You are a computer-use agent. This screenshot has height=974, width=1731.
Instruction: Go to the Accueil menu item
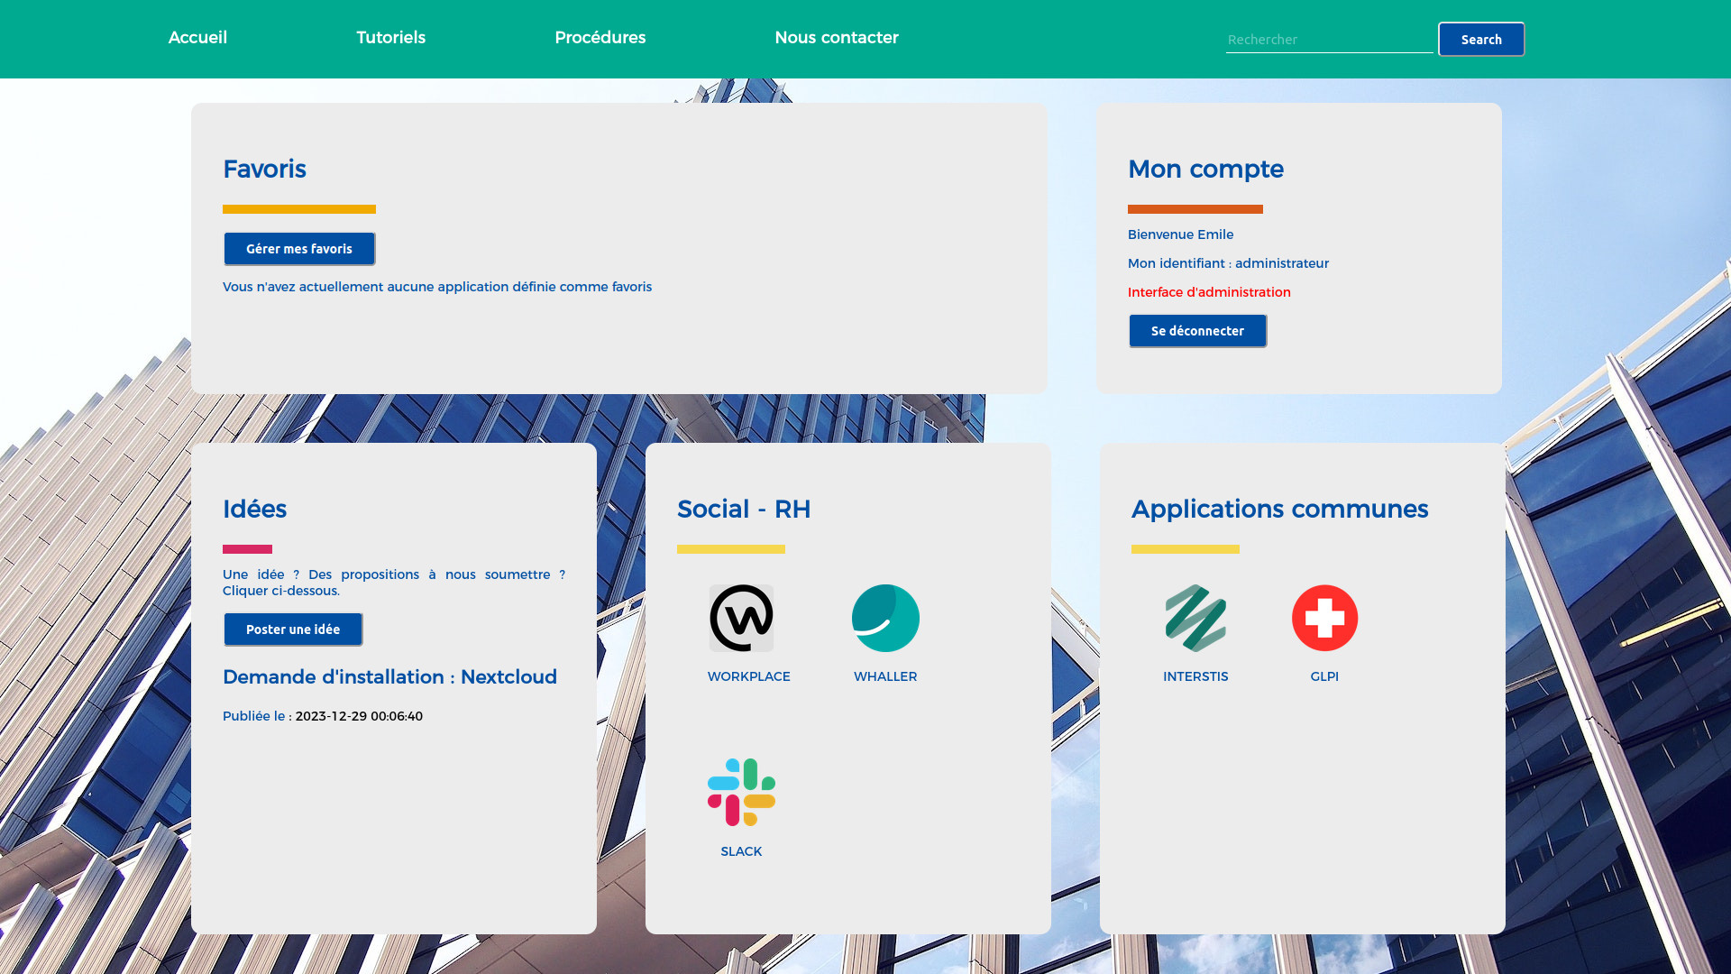click(x=197, y=38)
